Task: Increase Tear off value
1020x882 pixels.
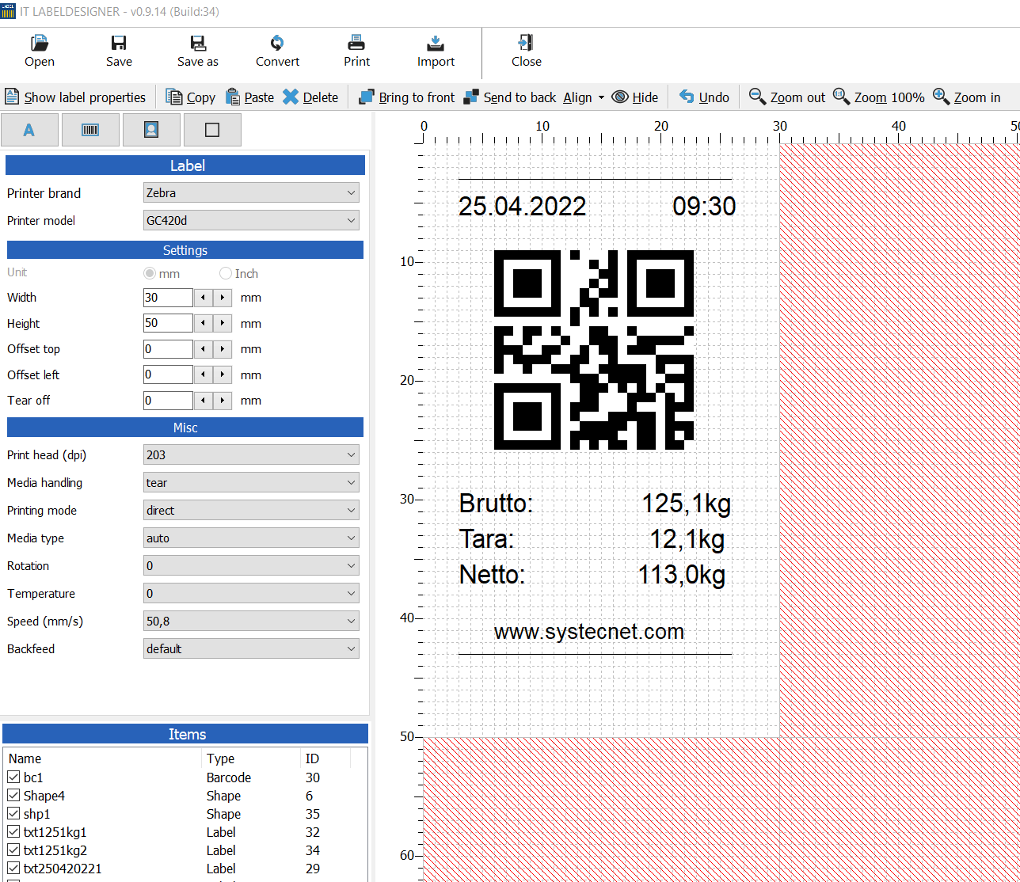Action: [x=223, y=401]
